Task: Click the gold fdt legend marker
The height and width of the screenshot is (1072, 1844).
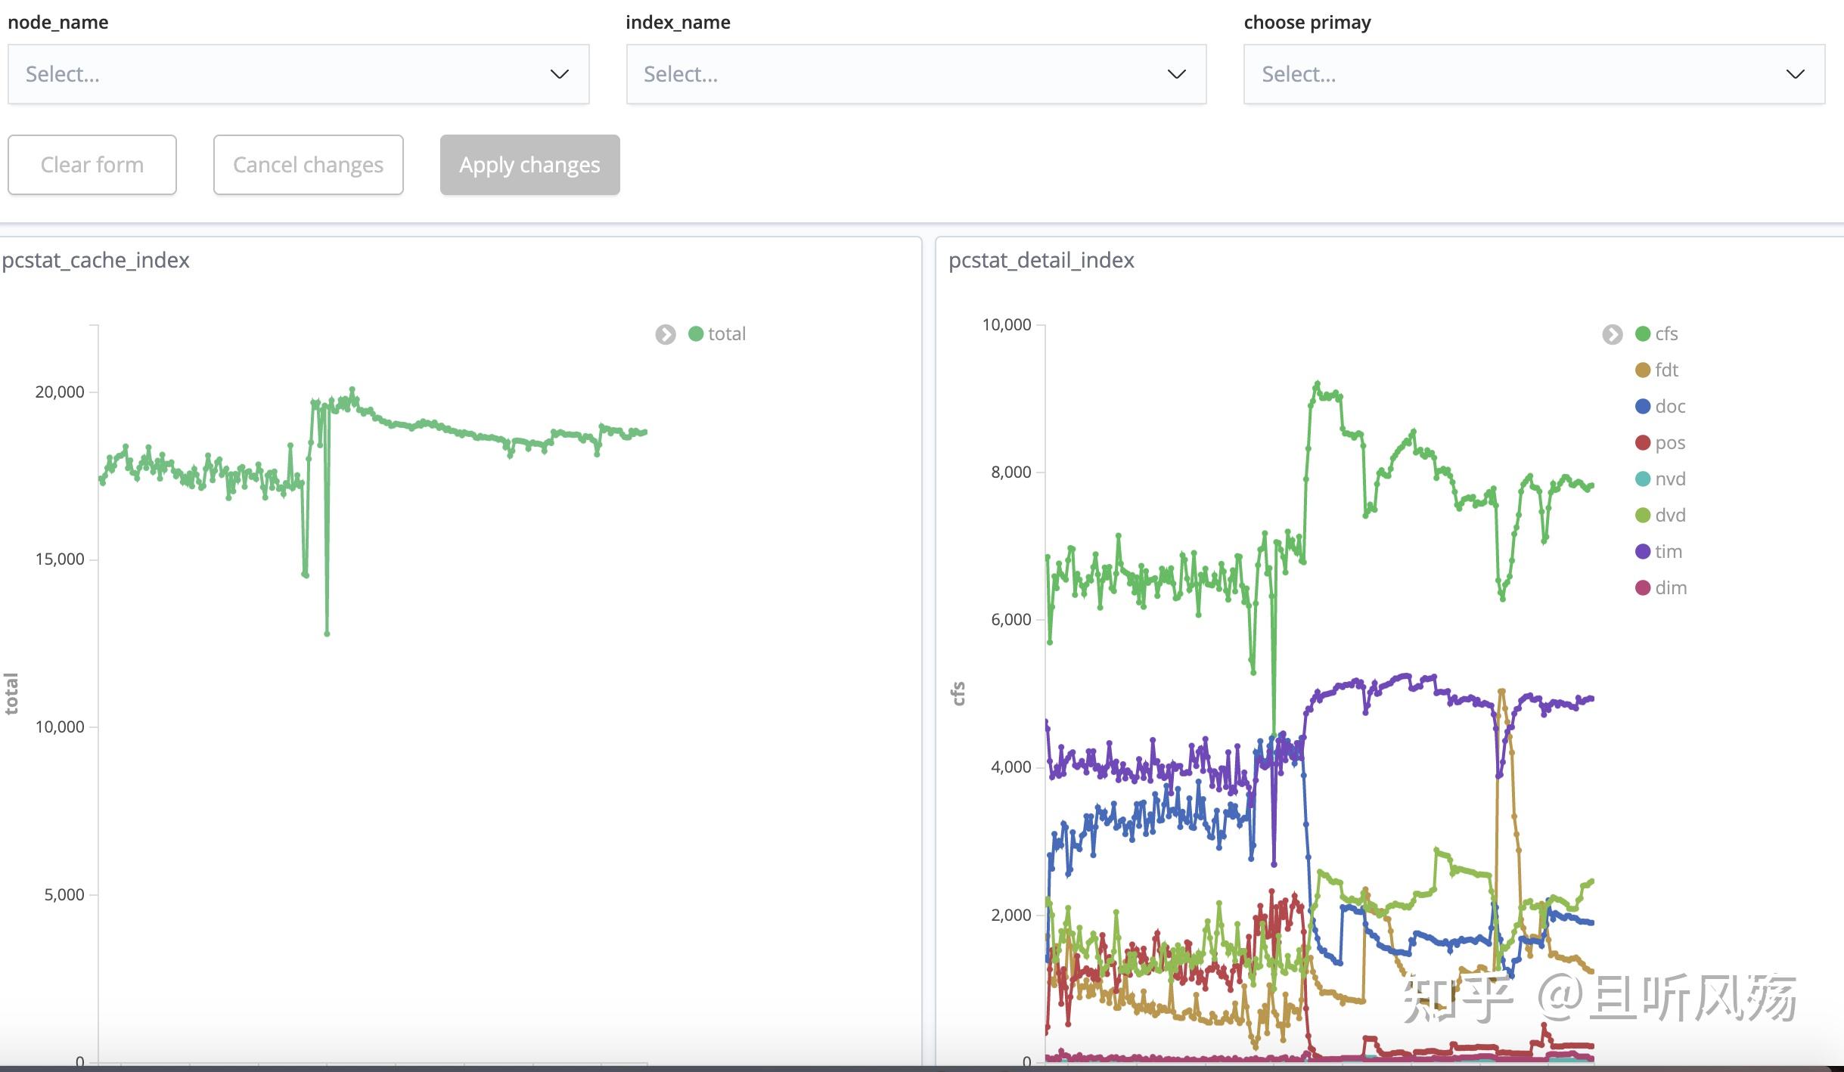Action: (1641, 370)
